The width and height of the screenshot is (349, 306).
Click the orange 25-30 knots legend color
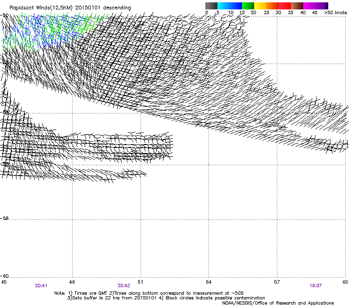click(x=273, y=6)
